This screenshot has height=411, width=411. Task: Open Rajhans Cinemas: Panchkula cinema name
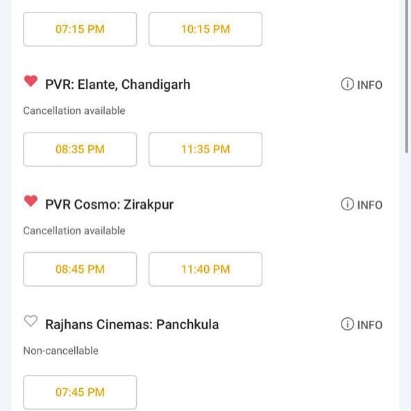click(132, 324)
